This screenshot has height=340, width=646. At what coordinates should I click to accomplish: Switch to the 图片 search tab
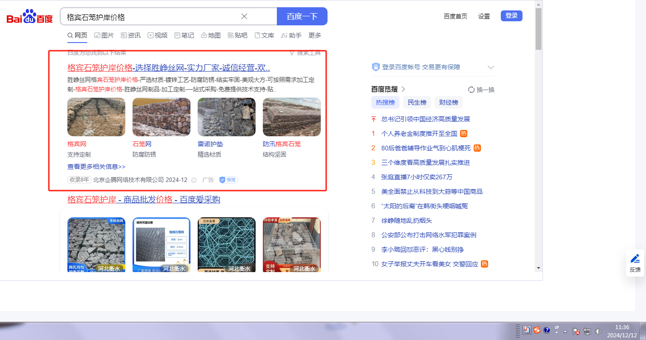click(104, 35)
